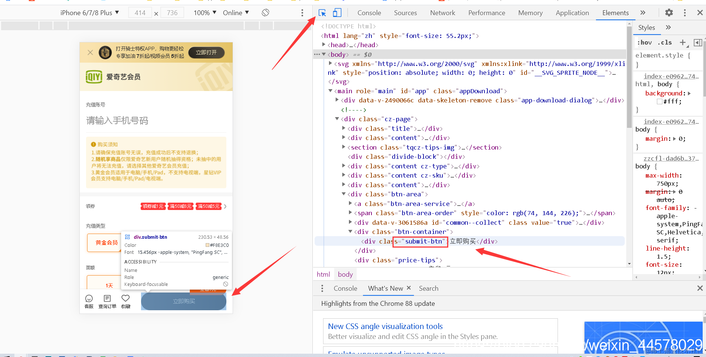
Task: Collapse the div.btn-container node
Action: (350, 232)
